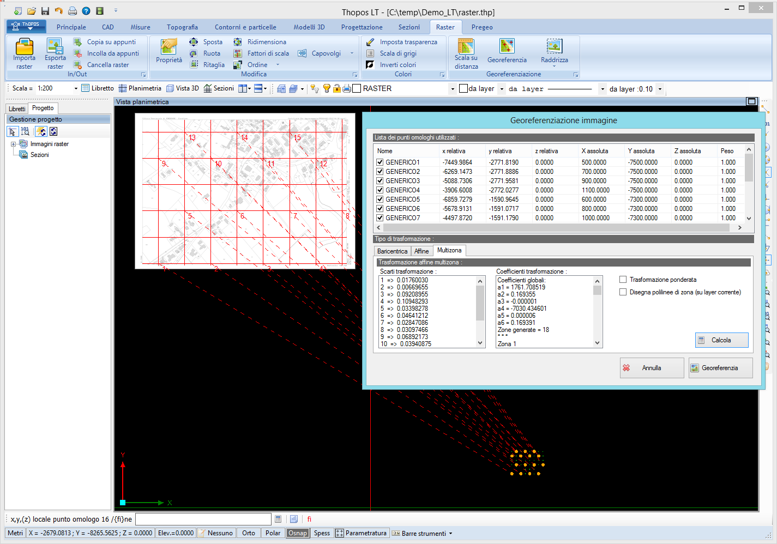
Task: Click the Coefficienti trasformazione scrollbar
Action: [598, 312]
